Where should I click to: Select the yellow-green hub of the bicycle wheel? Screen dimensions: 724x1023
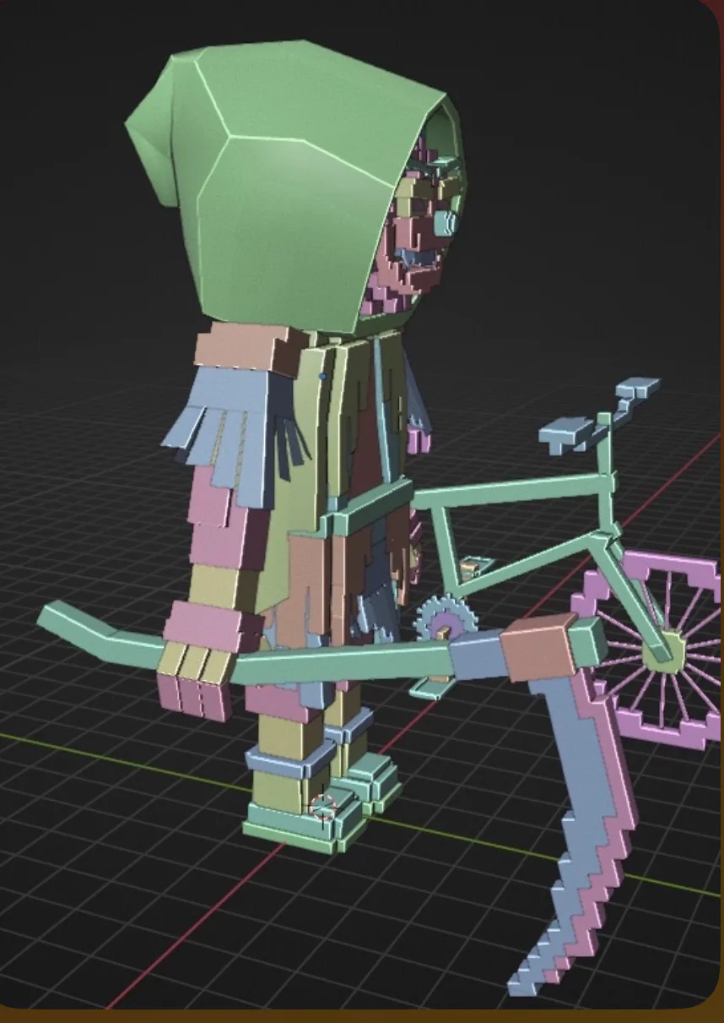pos(663,652)
